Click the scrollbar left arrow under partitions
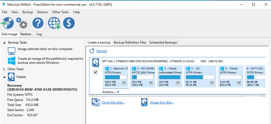The width and height of the screenshot is (271, 124). tap(91, 95)
